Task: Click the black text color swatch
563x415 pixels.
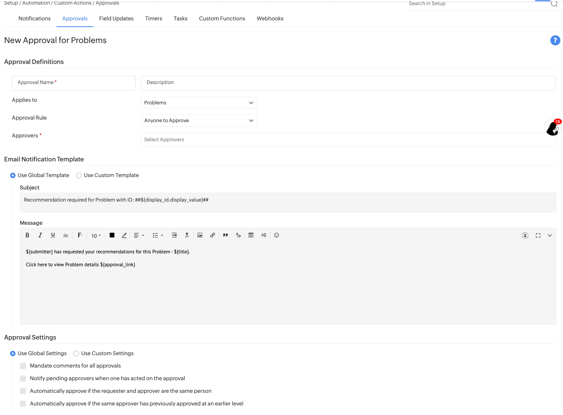Action: pyautogui.click(x=112, y=235)
